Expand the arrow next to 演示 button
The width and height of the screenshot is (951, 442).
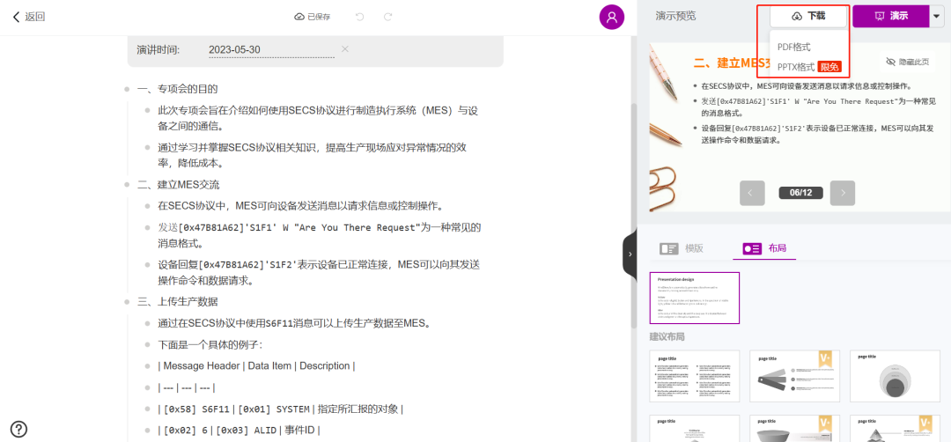pyautogui.click(x=937, y=16)
